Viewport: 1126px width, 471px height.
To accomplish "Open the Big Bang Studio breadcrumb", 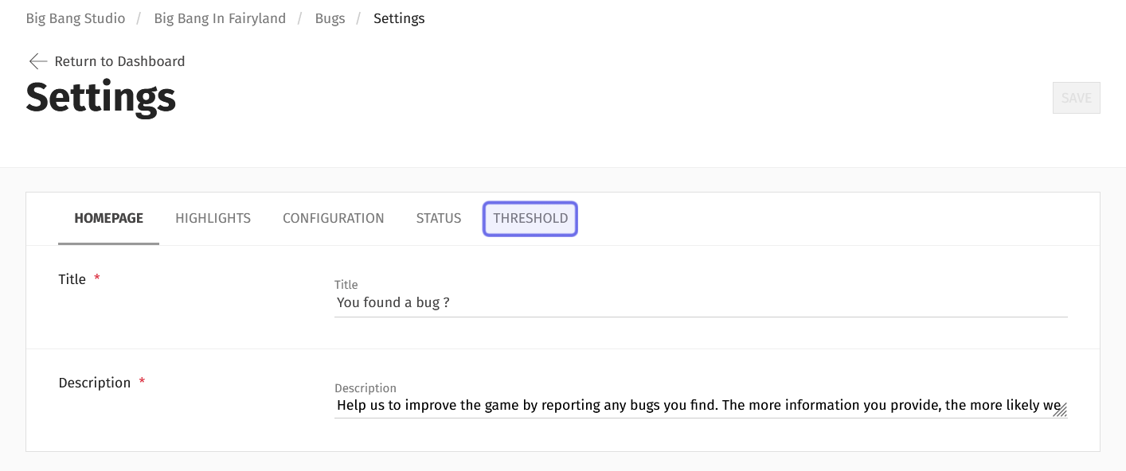I will click(x=76, y=18).
